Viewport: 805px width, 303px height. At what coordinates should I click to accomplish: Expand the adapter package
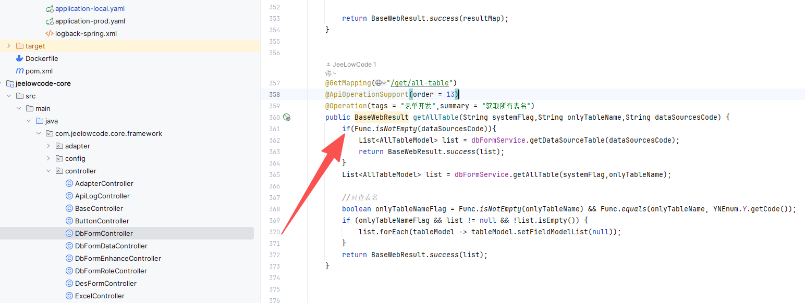48,146
